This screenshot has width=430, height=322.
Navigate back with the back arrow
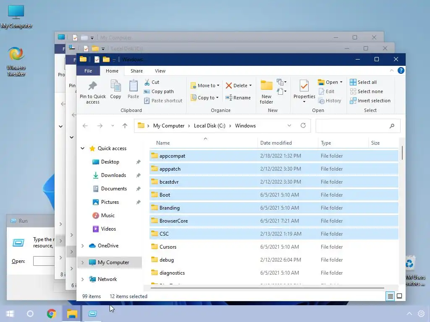[85, 126]
